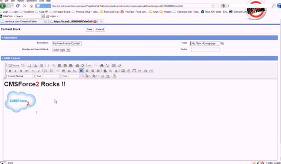This screenshot has height=164, width=281.
Task: Insert an anchor
Action: click(x=116, y=71)
